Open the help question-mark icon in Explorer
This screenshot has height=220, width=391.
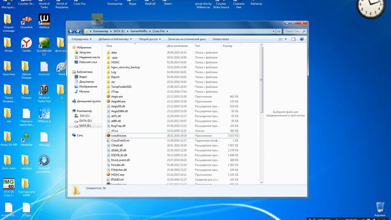coord(302,39)
